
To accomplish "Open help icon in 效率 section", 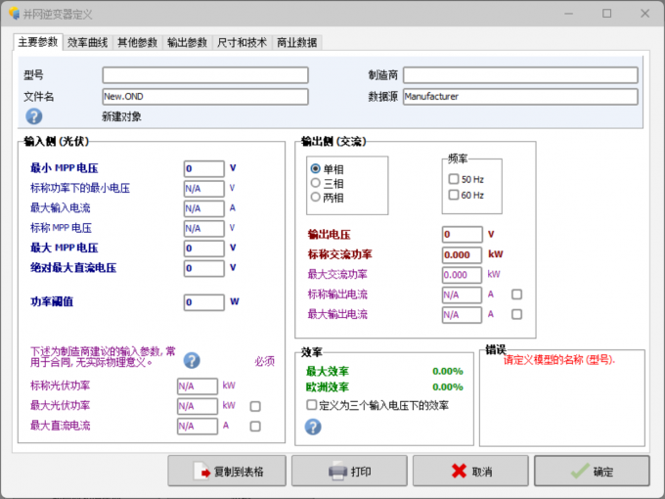I will (313, 427).
